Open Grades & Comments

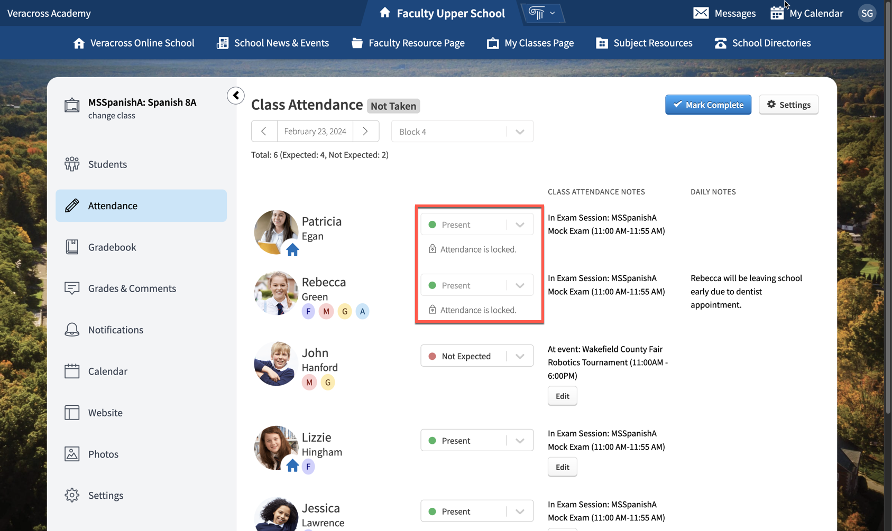(132, 288)
